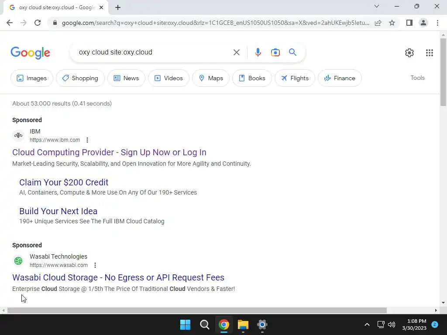Click the site lock icon in address bar
The width and height of the screenshot is (447, 335).
55,23
